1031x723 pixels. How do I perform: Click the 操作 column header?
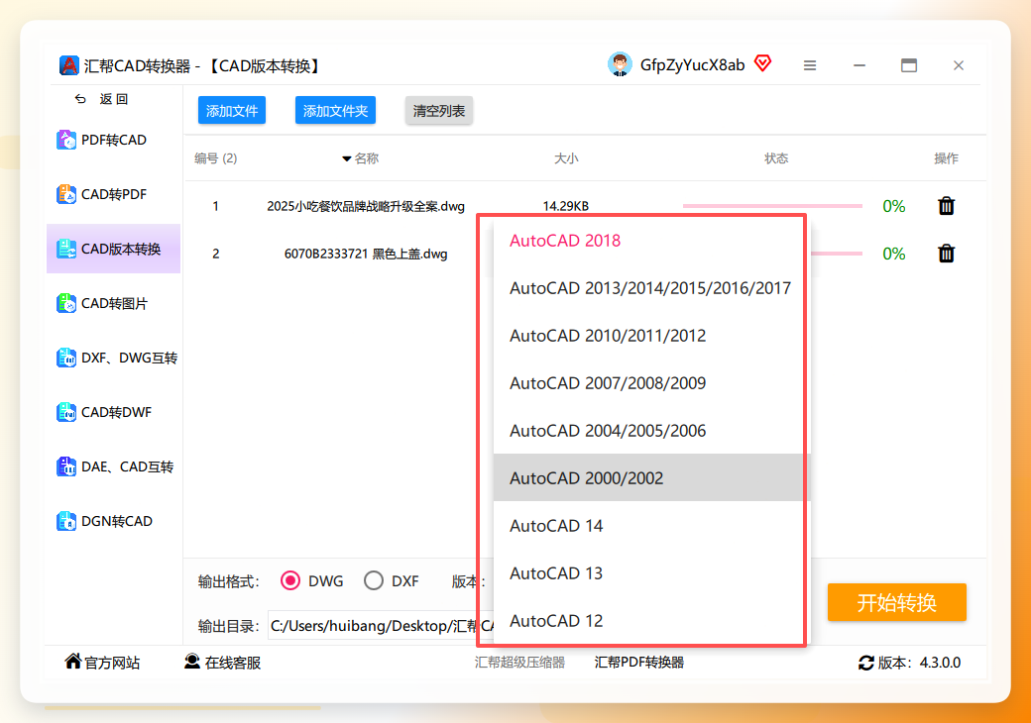(946, 158)
